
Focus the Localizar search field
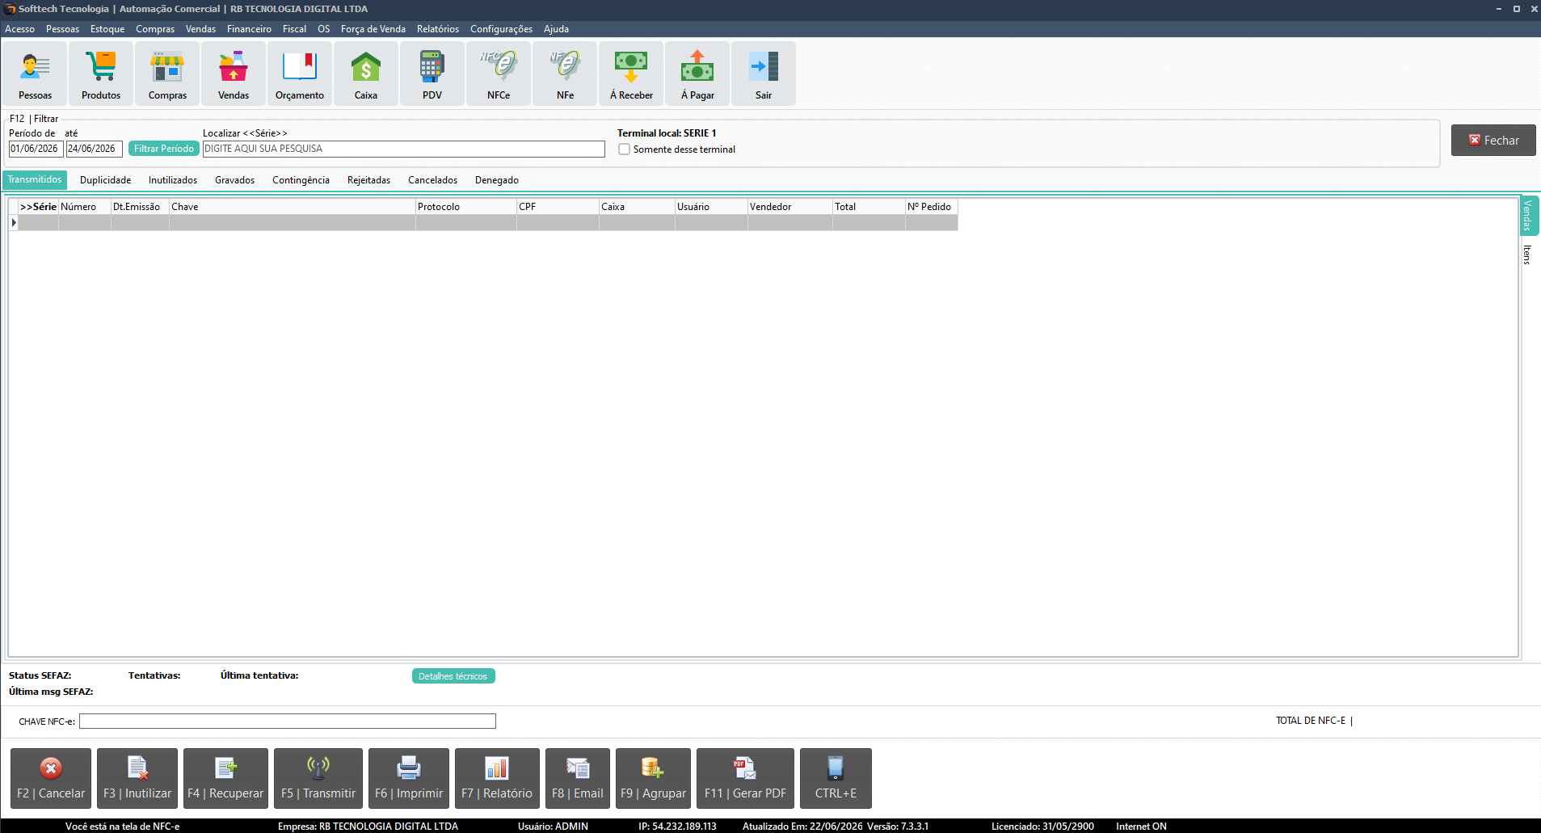(403, 149)
